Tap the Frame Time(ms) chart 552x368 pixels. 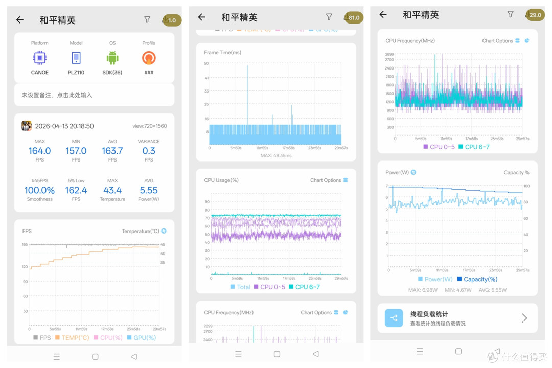(276, 102)
